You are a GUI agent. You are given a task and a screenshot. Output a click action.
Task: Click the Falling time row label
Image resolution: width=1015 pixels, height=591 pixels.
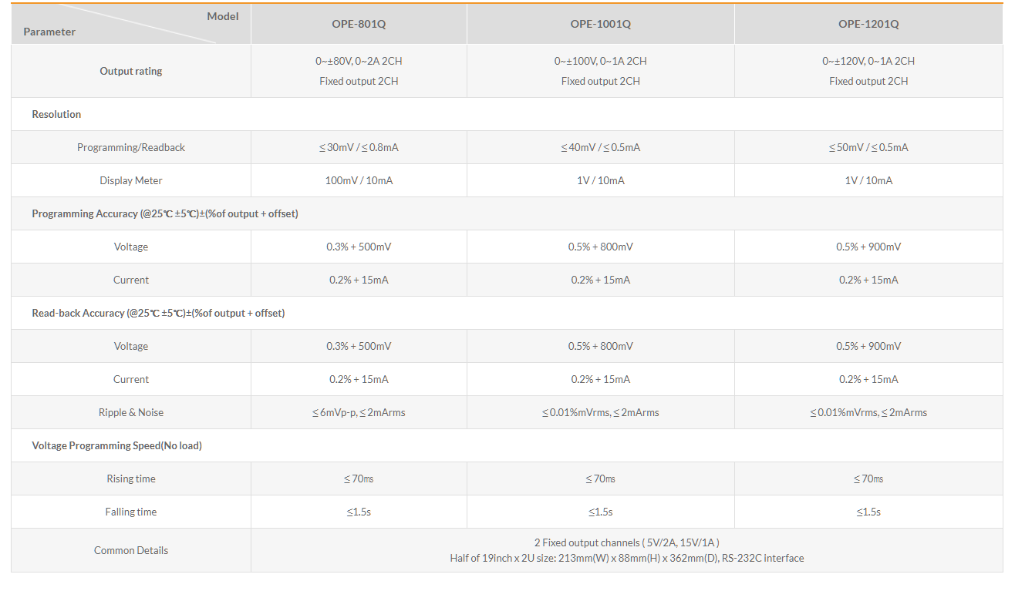[x=131, y=512]
